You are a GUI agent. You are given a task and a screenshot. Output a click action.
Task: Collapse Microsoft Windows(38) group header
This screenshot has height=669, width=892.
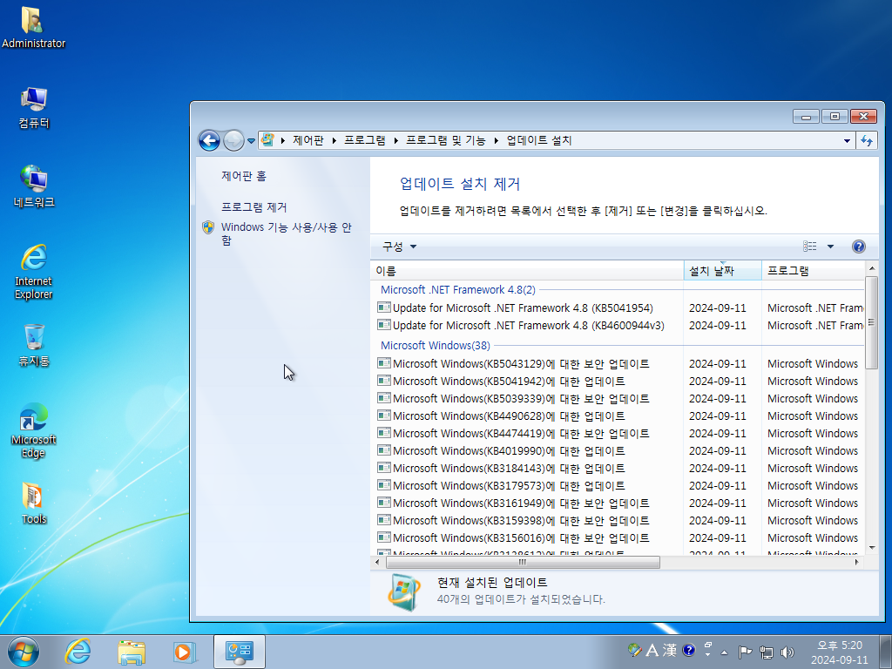tap(436, 345)
